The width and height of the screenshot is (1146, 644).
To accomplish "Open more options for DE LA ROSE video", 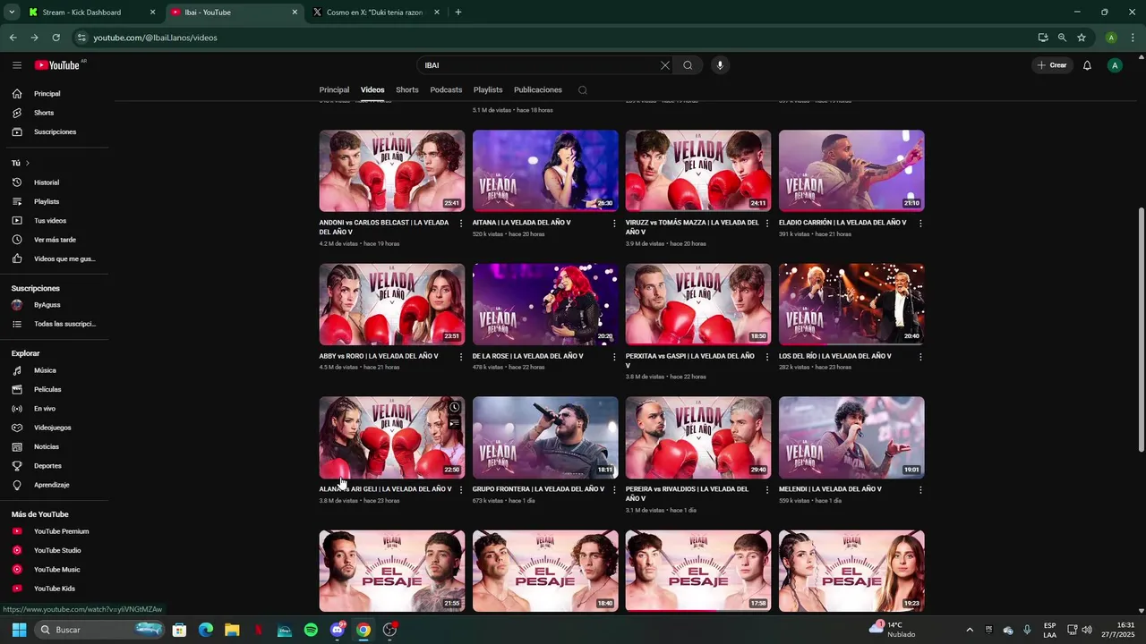I will [614, 356].
